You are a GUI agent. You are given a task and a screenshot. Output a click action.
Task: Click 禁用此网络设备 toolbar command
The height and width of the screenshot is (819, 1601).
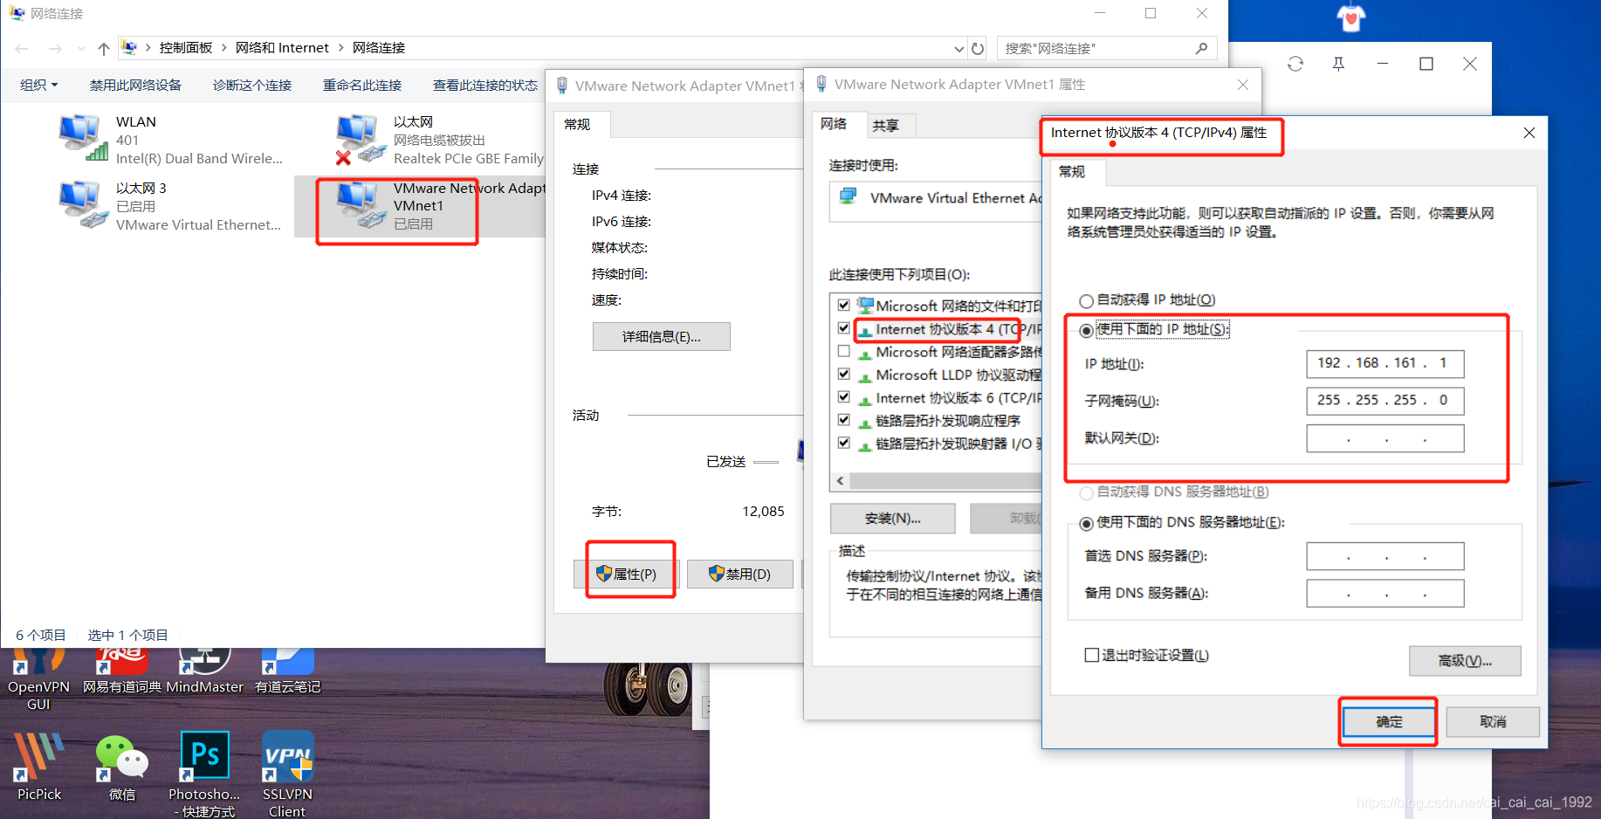coord(135,85)
